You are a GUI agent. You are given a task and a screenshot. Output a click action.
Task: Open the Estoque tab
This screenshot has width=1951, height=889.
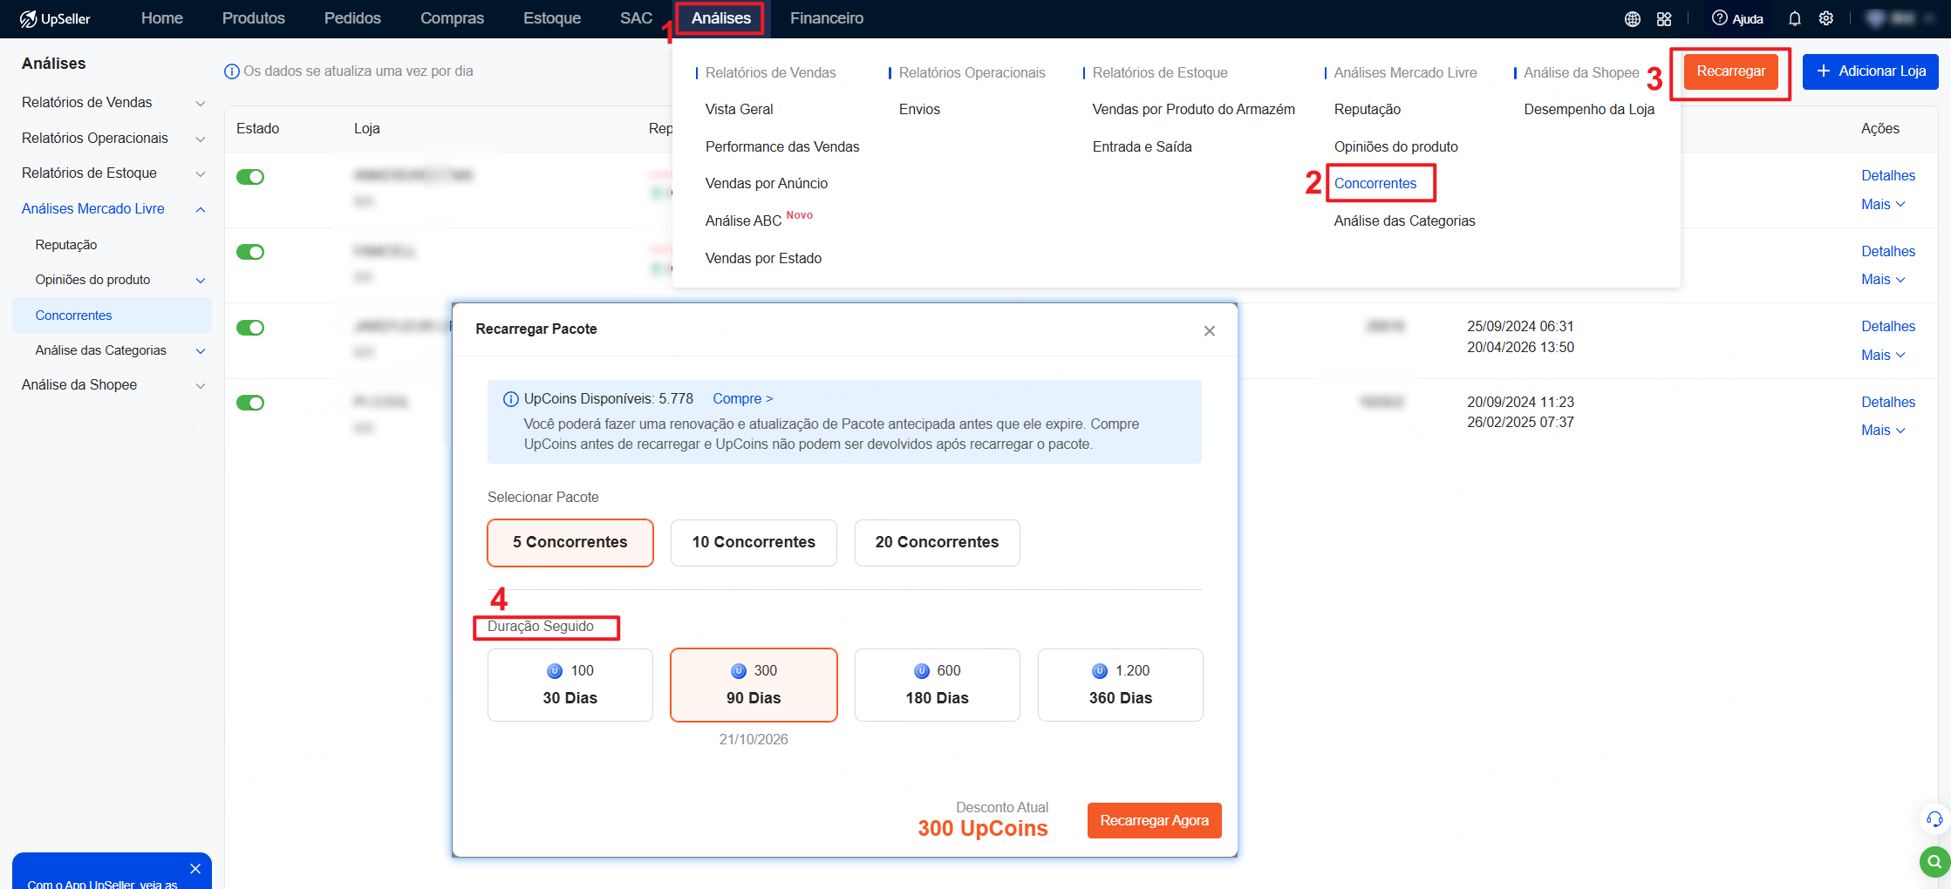[x=552, y=18]
